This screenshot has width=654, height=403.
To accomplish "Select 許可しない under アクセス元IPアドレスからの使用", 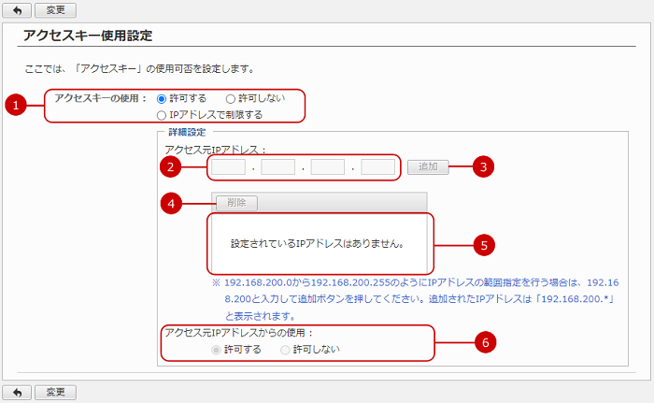I will [286, 350].
